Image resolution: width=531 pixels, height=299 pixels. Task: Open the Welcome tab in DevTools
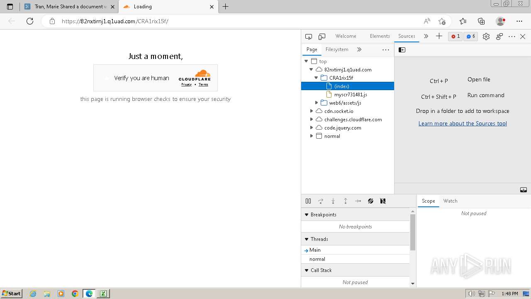346,36
